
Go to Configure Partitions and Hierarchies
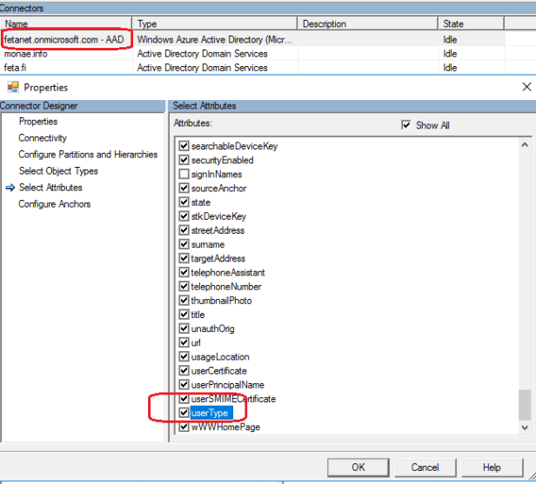tap(88, 155)
